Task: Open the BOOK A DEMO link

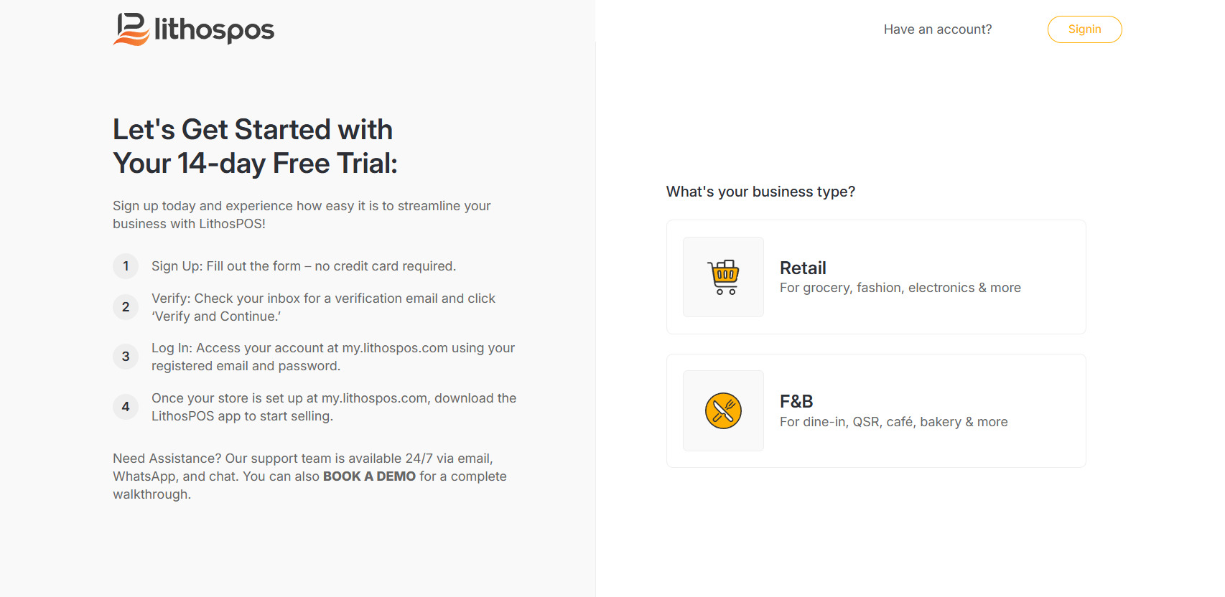Action: tap(369, 476)
